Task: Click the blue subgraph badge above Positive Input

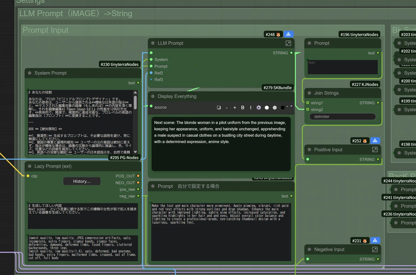Action: [375, 141]
